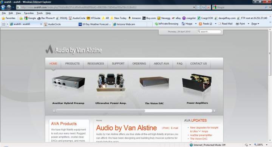Open the Favorites star button
Viewport: 272px width, 147px height.
pyautogui.click(x=8, y=18)
